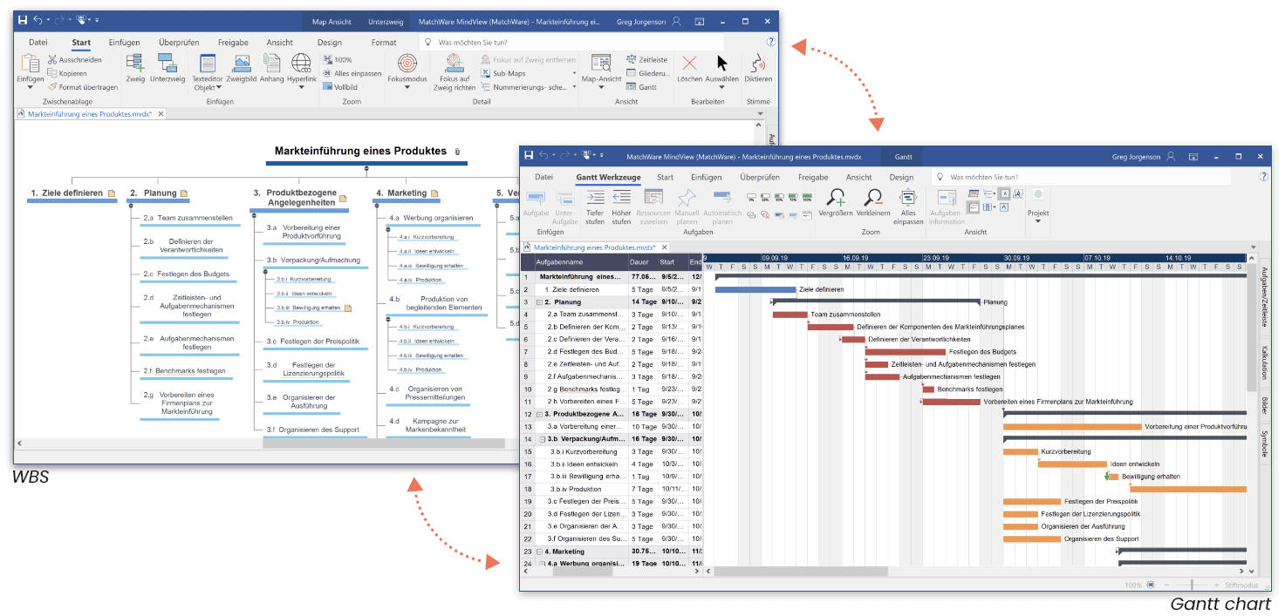This screenshot has height=616, width=1285.
Task: Switch to Gantt view from Ansicht group
Action: click(x=641, y=87)
